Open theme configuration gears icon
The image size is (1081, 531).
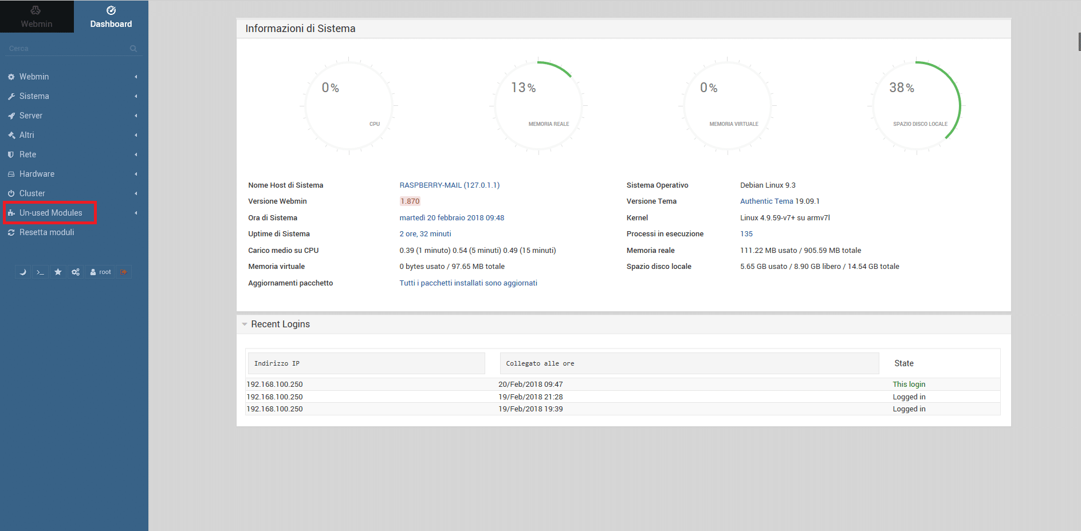pos(76,272)
